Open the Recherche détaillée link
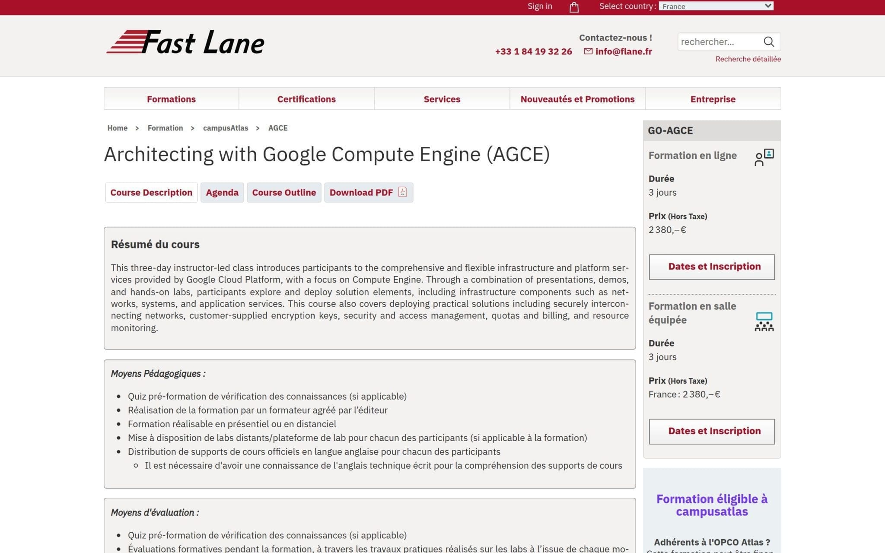This screenshot has width=885, height=553. click(748, 59)
